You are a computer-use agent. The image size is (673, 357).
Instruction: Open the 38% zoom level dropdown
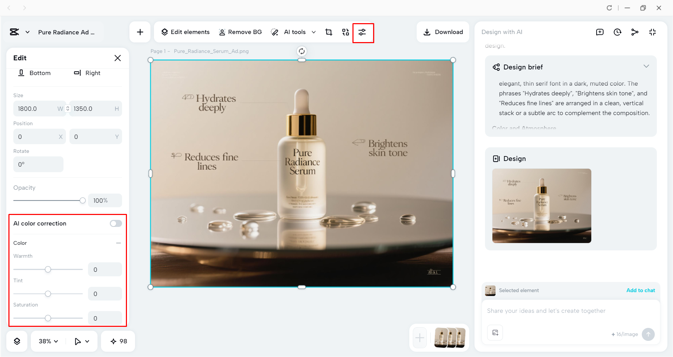click(x=47, y=341)
